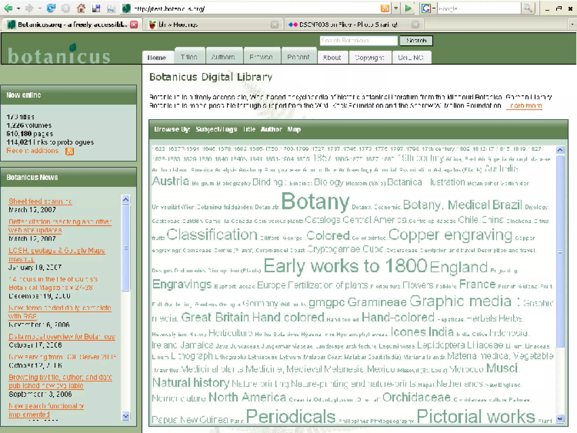Screen dimensions: 577x433
Task: Click the browser Forward arrow button
Action: tap(29, 8)
